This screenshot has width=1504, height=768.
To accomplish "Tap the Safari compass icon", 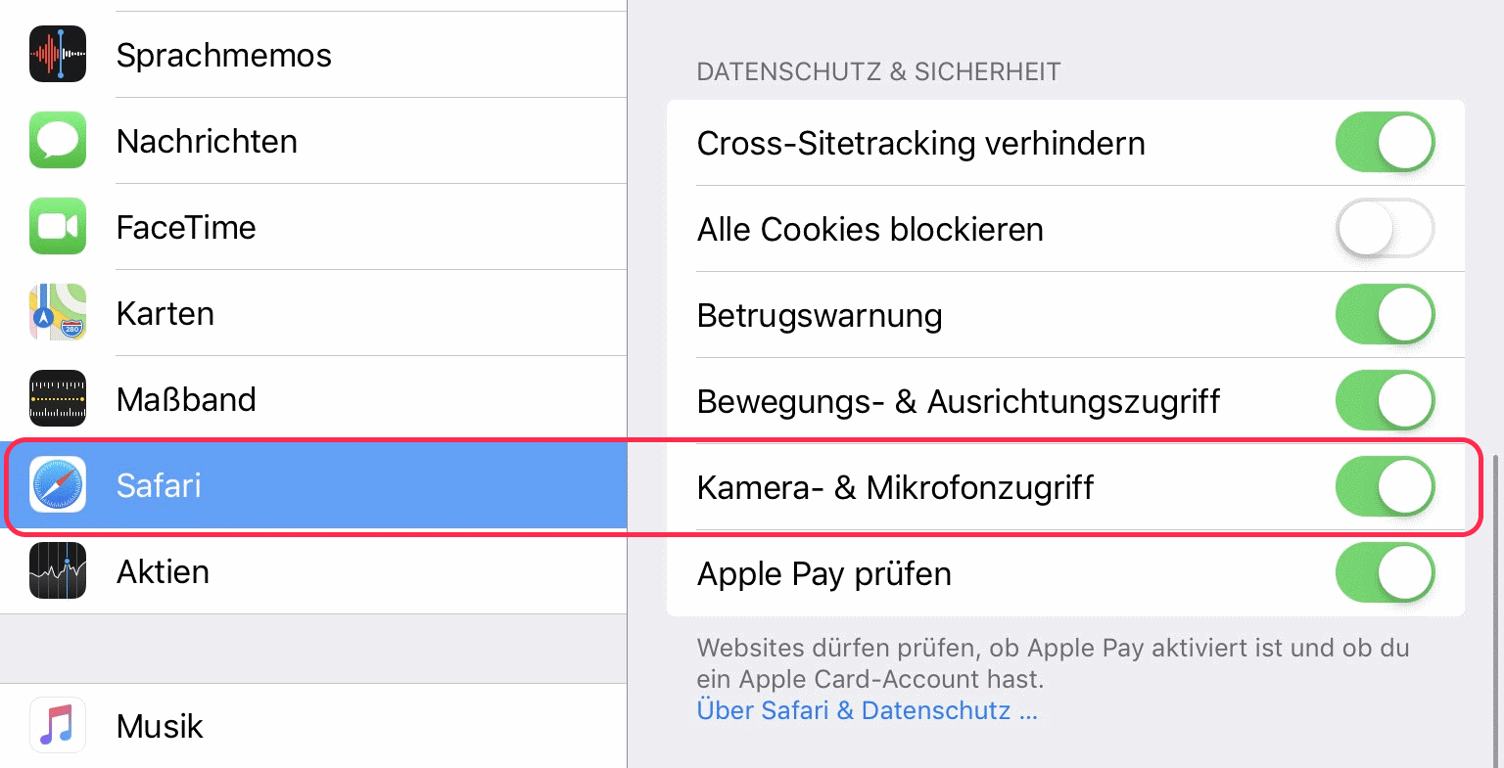I will 58,485.
